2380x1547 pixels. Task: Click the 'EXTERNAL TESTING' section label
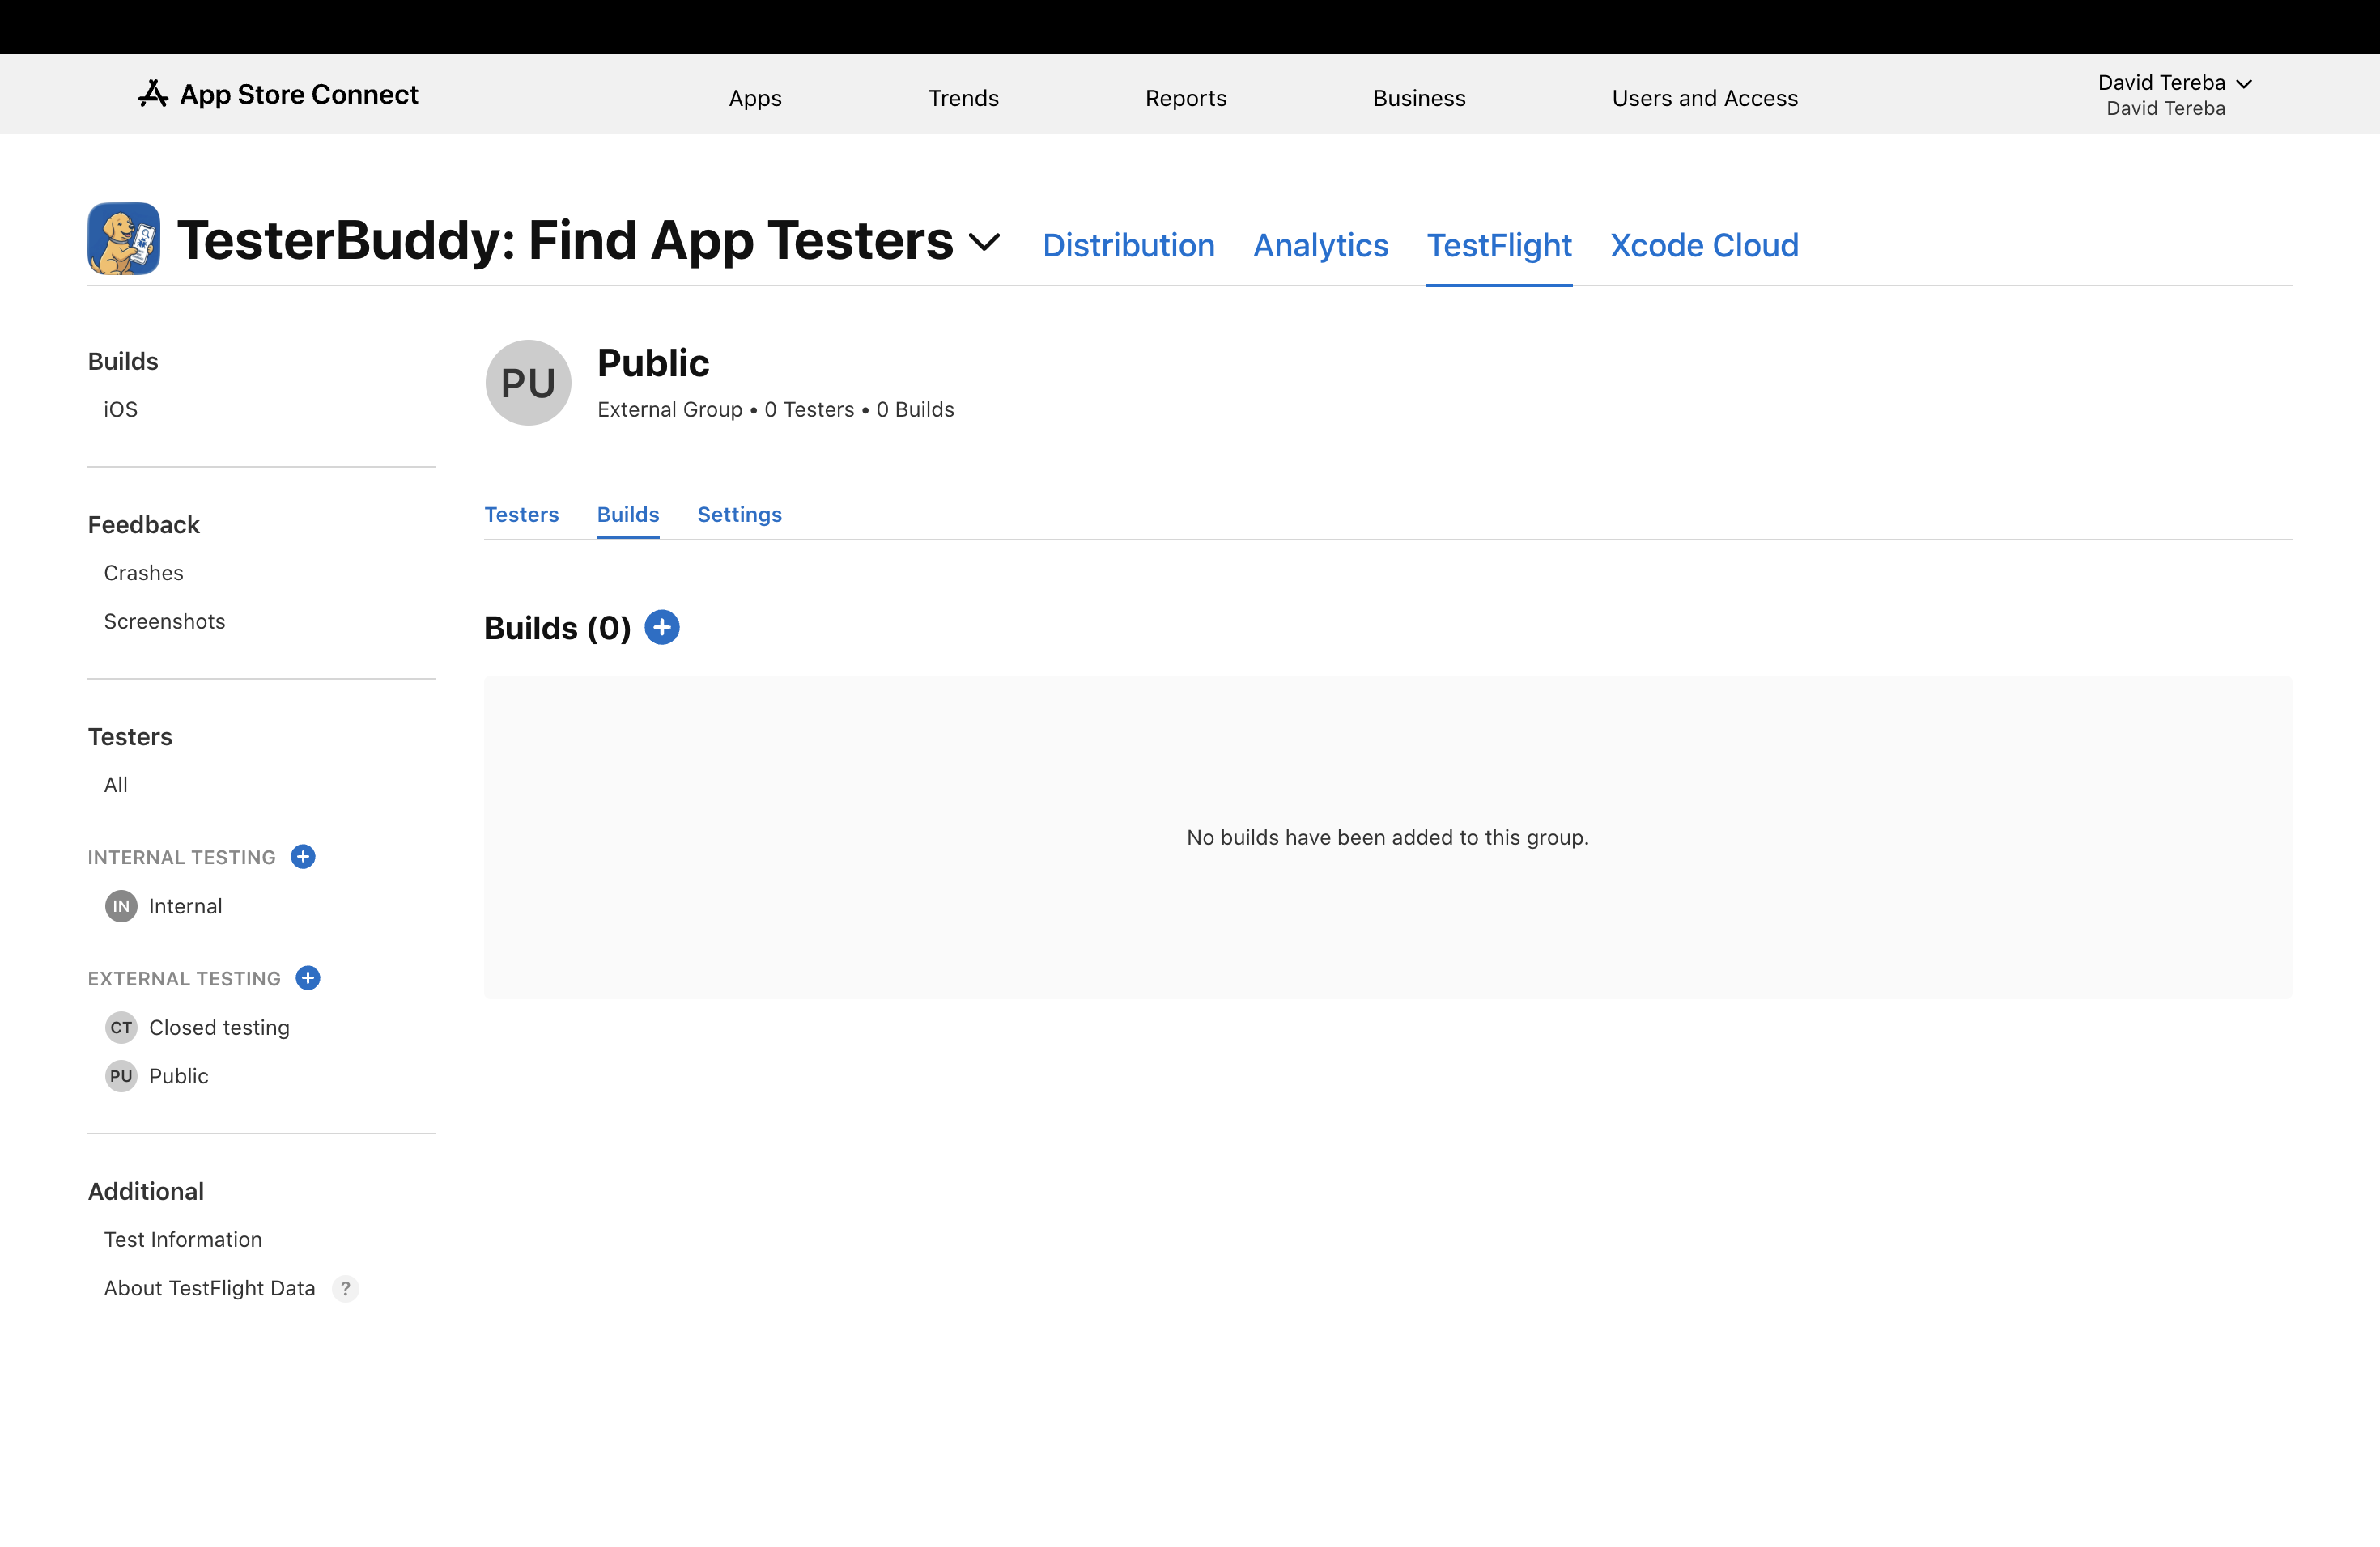pos(184,978)
